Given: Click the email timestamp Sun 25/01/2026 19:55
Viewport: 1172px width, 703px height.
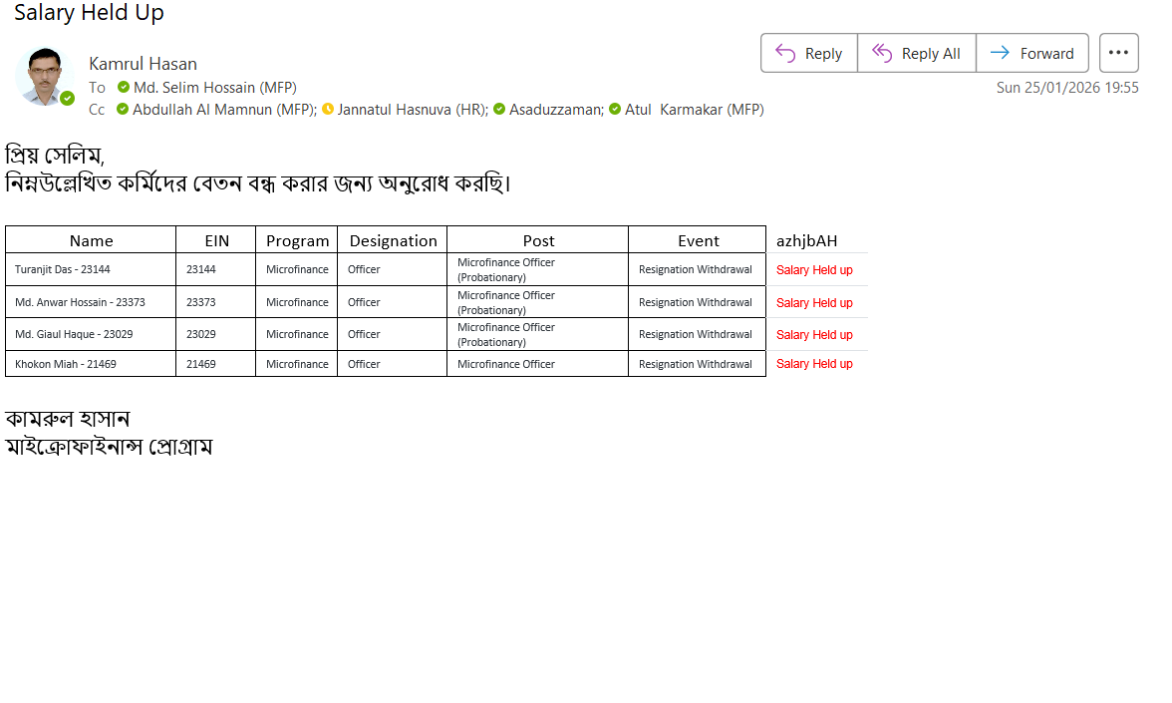Looking at the screenshot, I should click(x=1067, y=88).
